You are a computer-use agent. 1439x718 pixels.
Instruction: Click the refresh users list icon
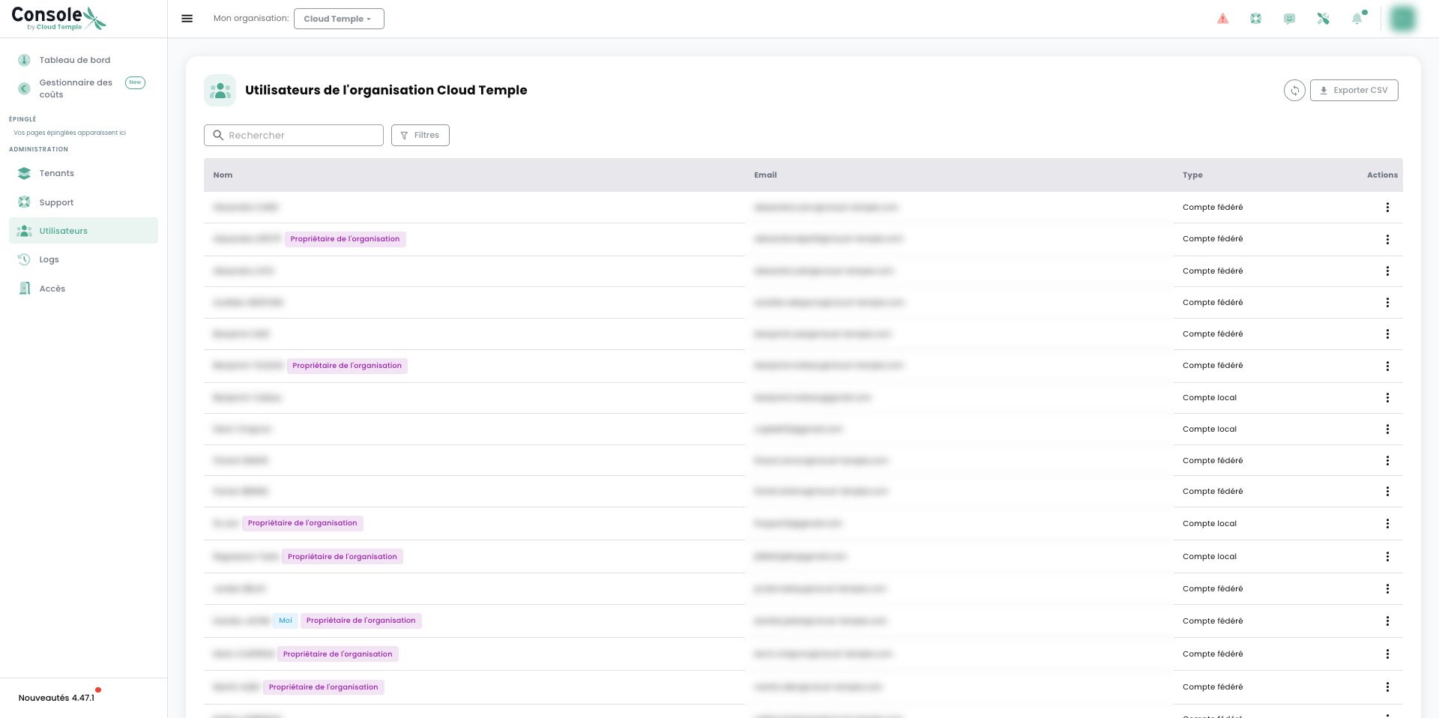(x=1294, y=90)
